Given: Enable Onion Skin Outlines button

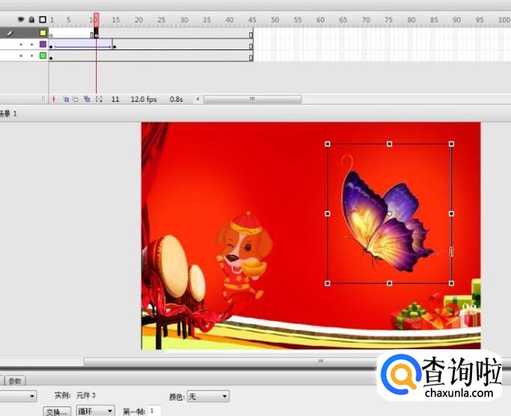Looking at the screenshot, I should pos(75,99).
